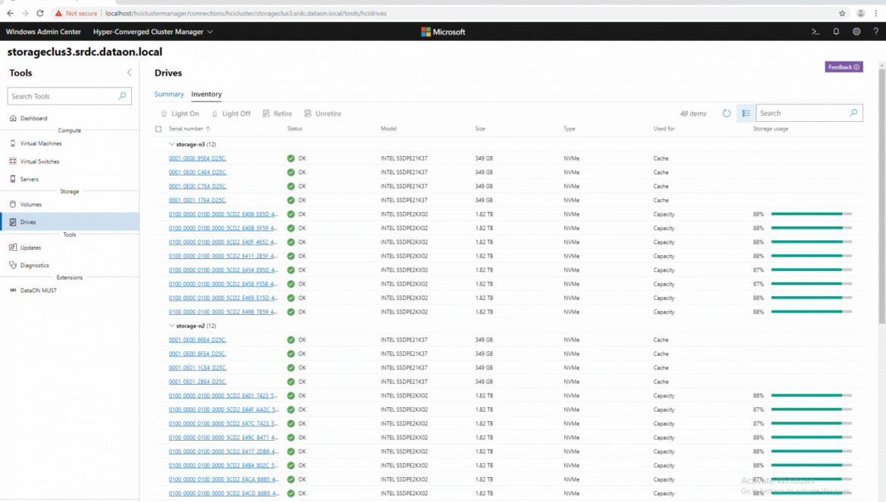Screen dimensions: 886x502
Task: Click the Virtual Switches icon in sidebar
Action: (13, 161)
